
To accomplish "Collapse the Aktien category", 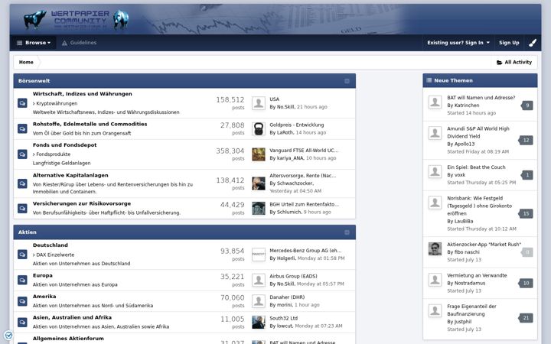I will point(347,232).
